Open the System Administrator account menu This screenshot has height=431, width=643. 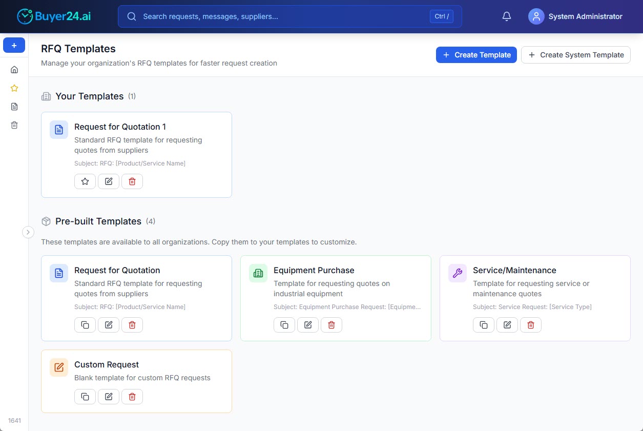(x=575, y=16)
